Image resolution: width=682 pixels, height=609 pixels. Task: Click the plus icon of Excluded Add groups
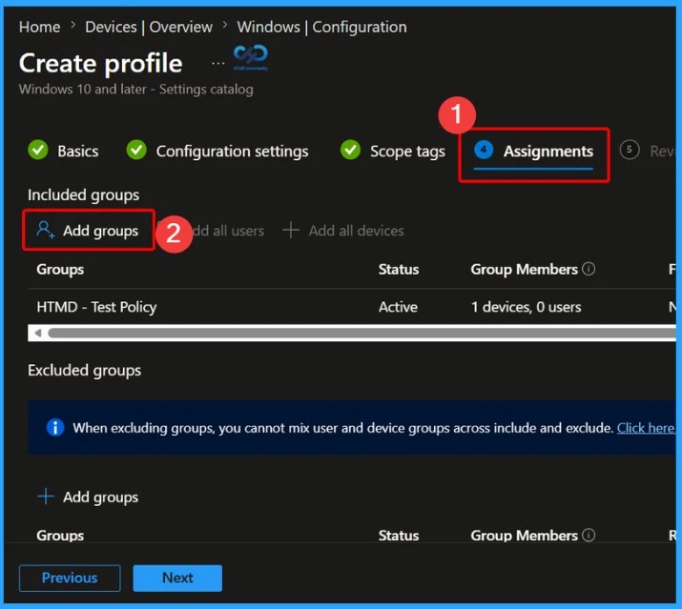point(46,496)
